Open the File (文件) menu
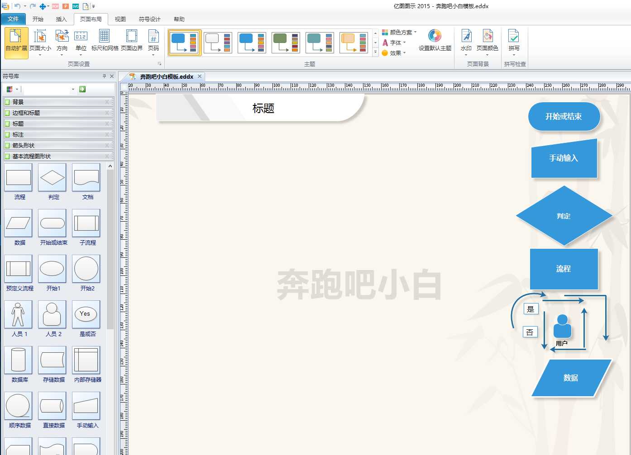This screenshot has width=631, height=455. 13,19
